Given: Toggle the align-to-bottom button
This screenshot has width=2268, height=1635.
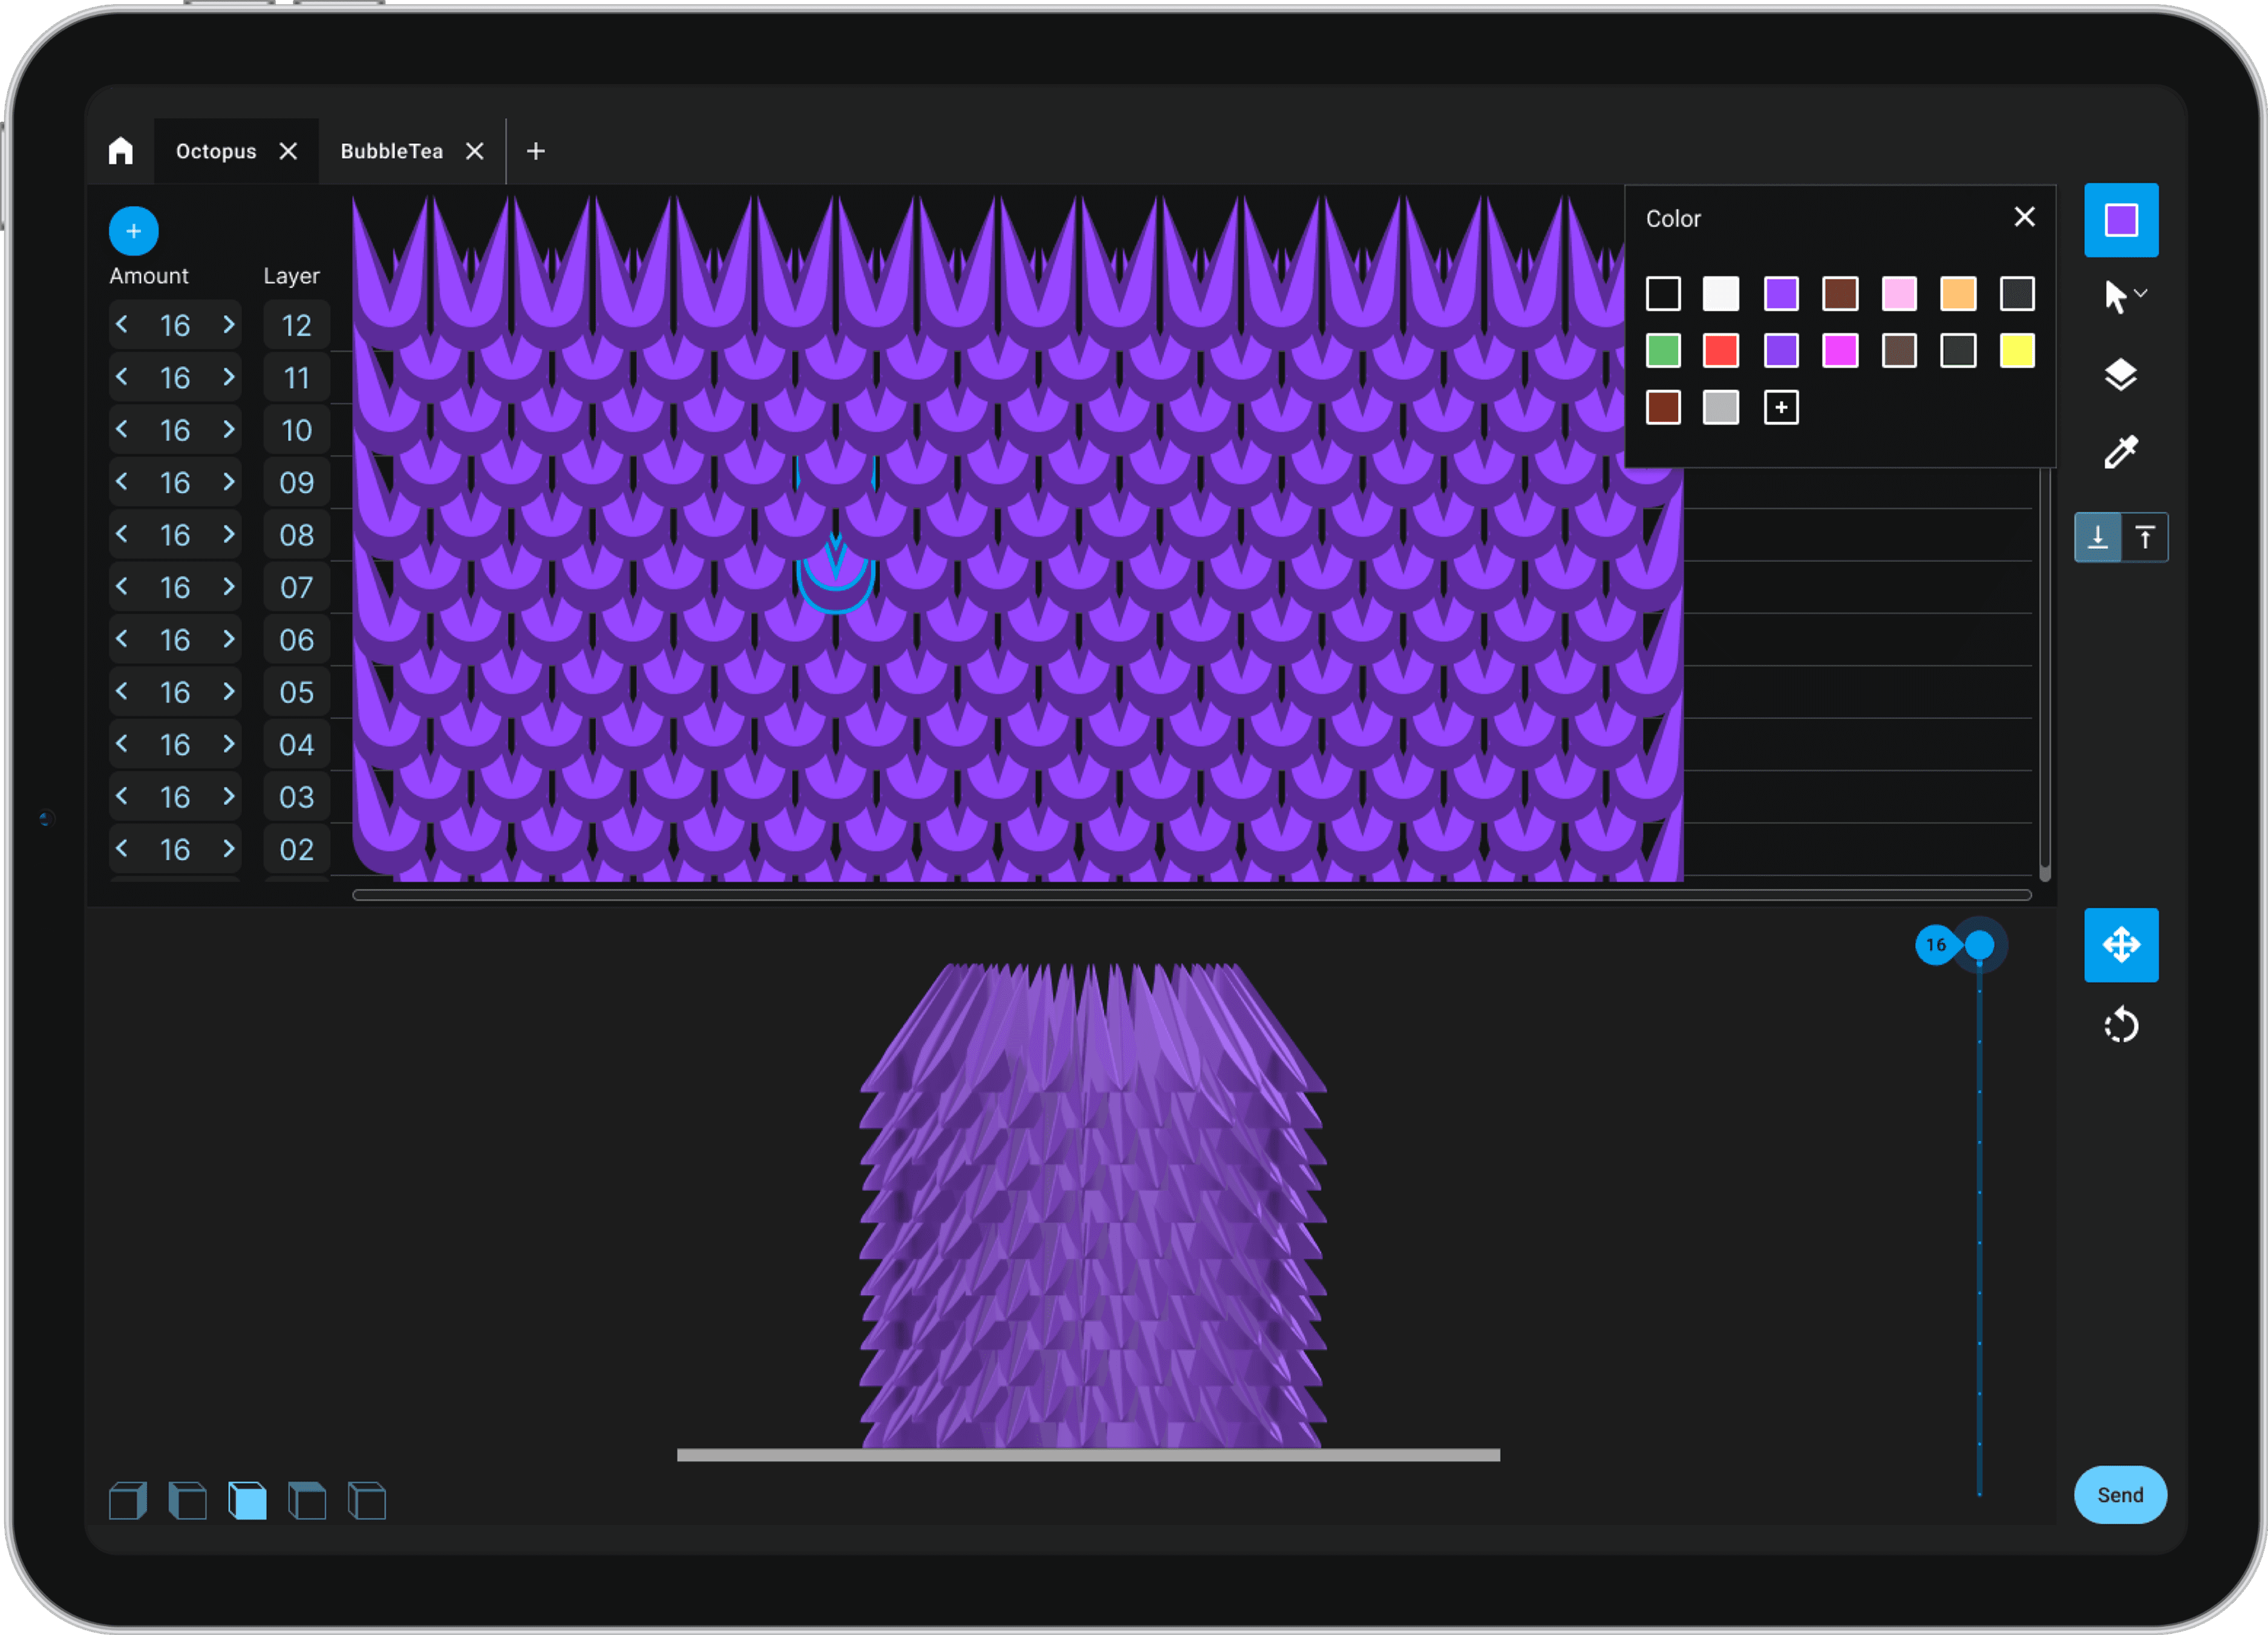Looking at the screenshot, I should pos(2097,538).
